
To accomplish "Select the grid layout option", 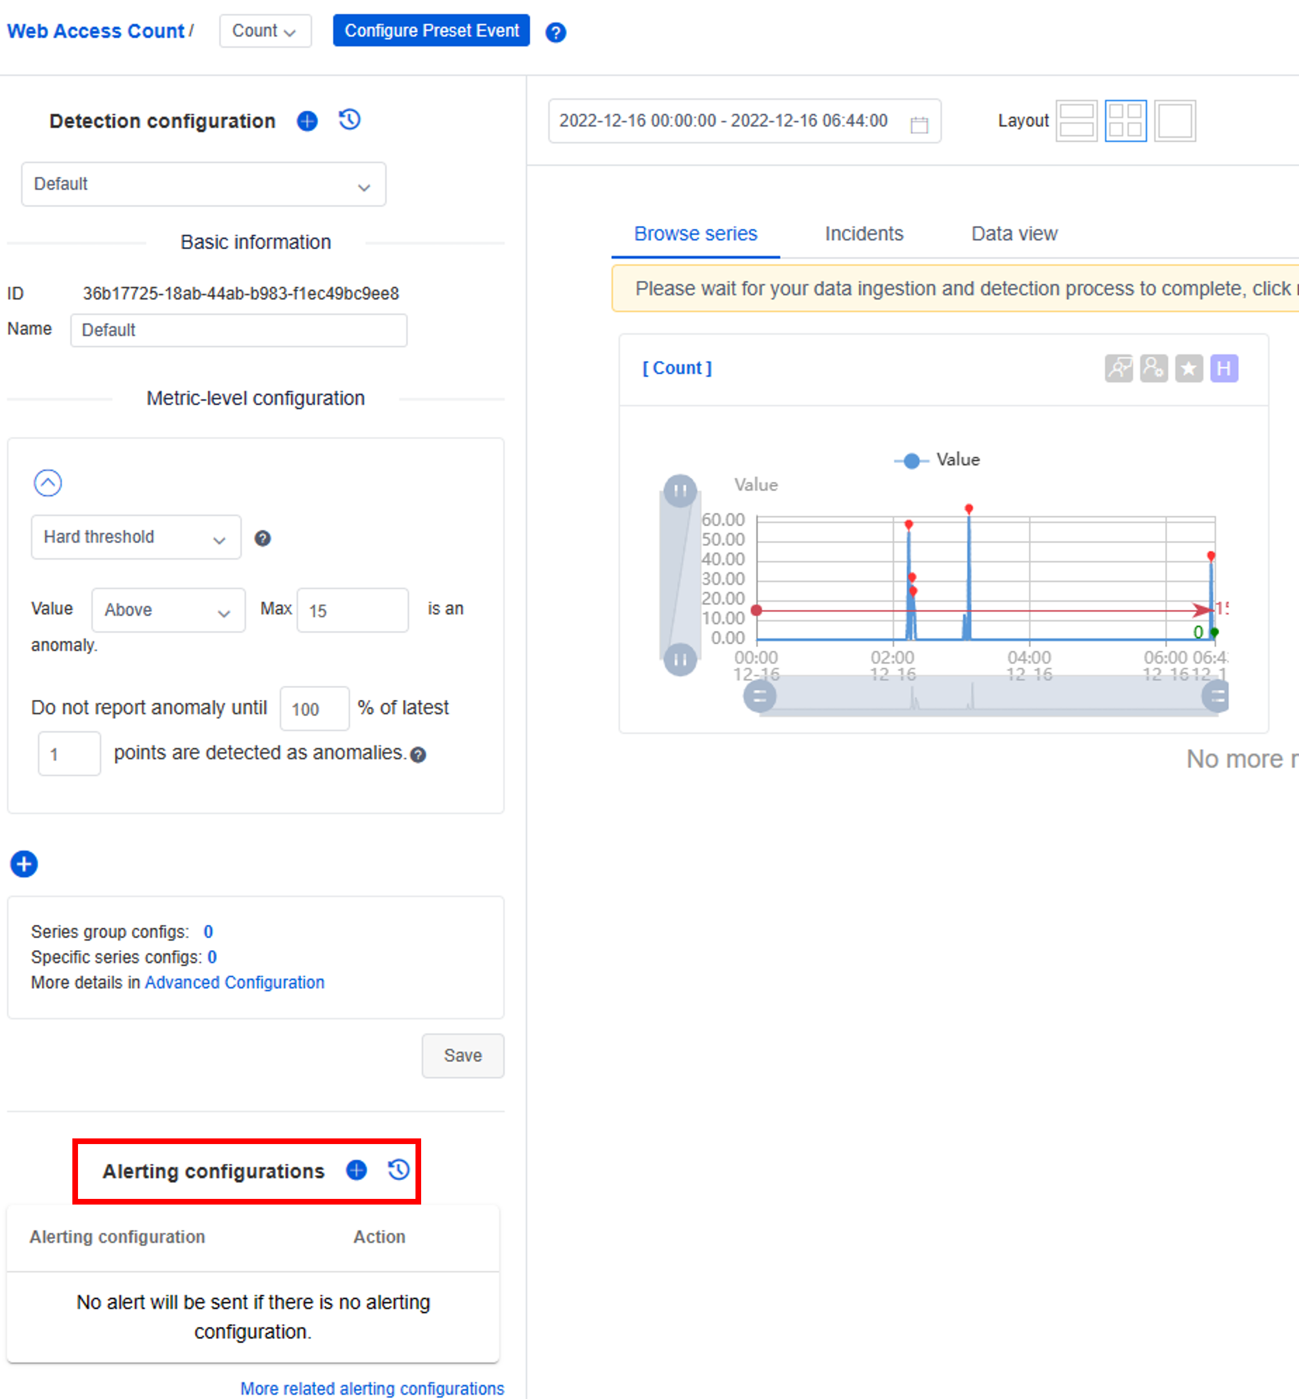I will click(1125, 121).
